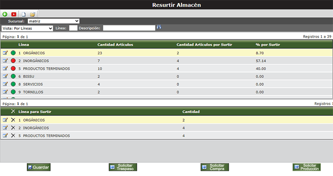Click the Solicitar Compra button

[215, 167]
